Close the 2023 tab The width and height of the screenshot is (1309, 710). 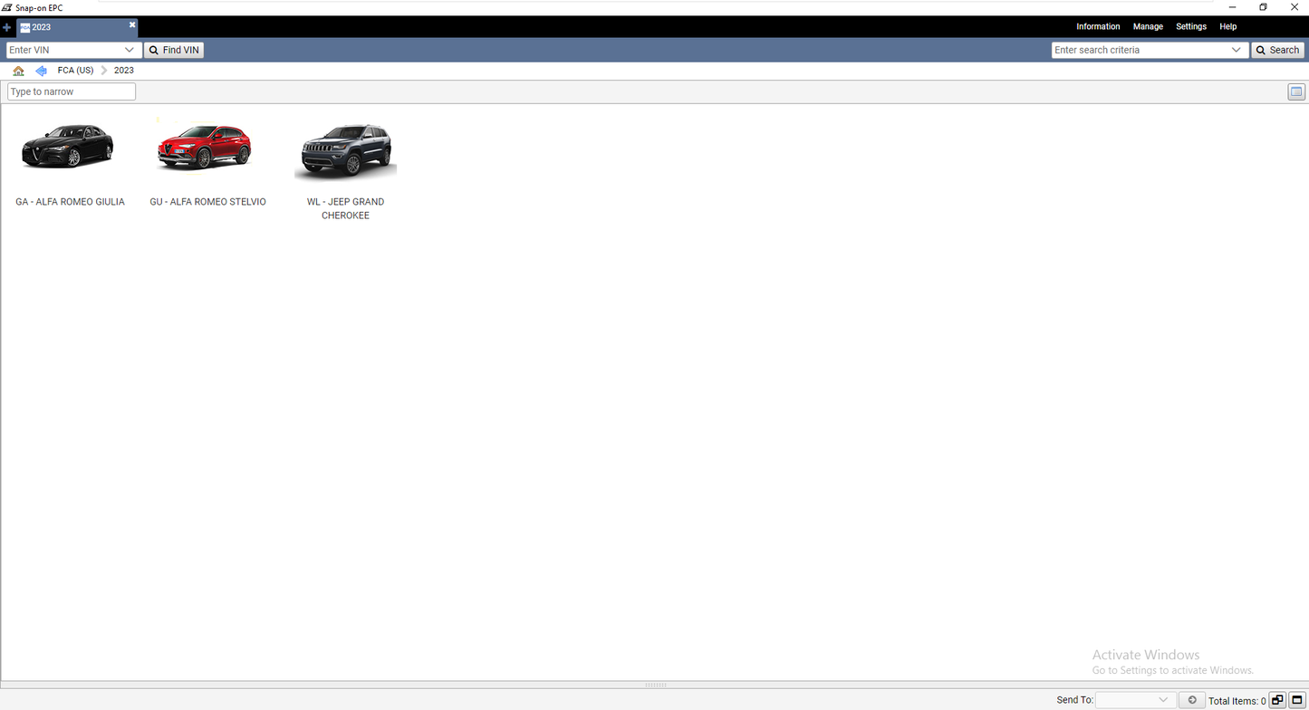coord(132,25)
